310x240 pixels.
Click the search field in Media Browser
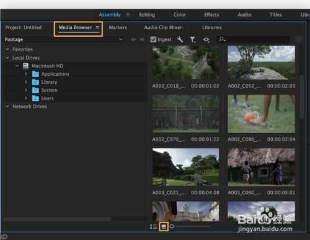tap(254, 39)
